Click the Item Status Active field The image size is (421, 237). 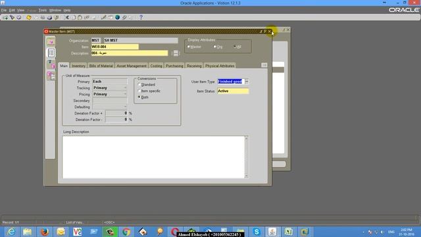click(233, 91)
